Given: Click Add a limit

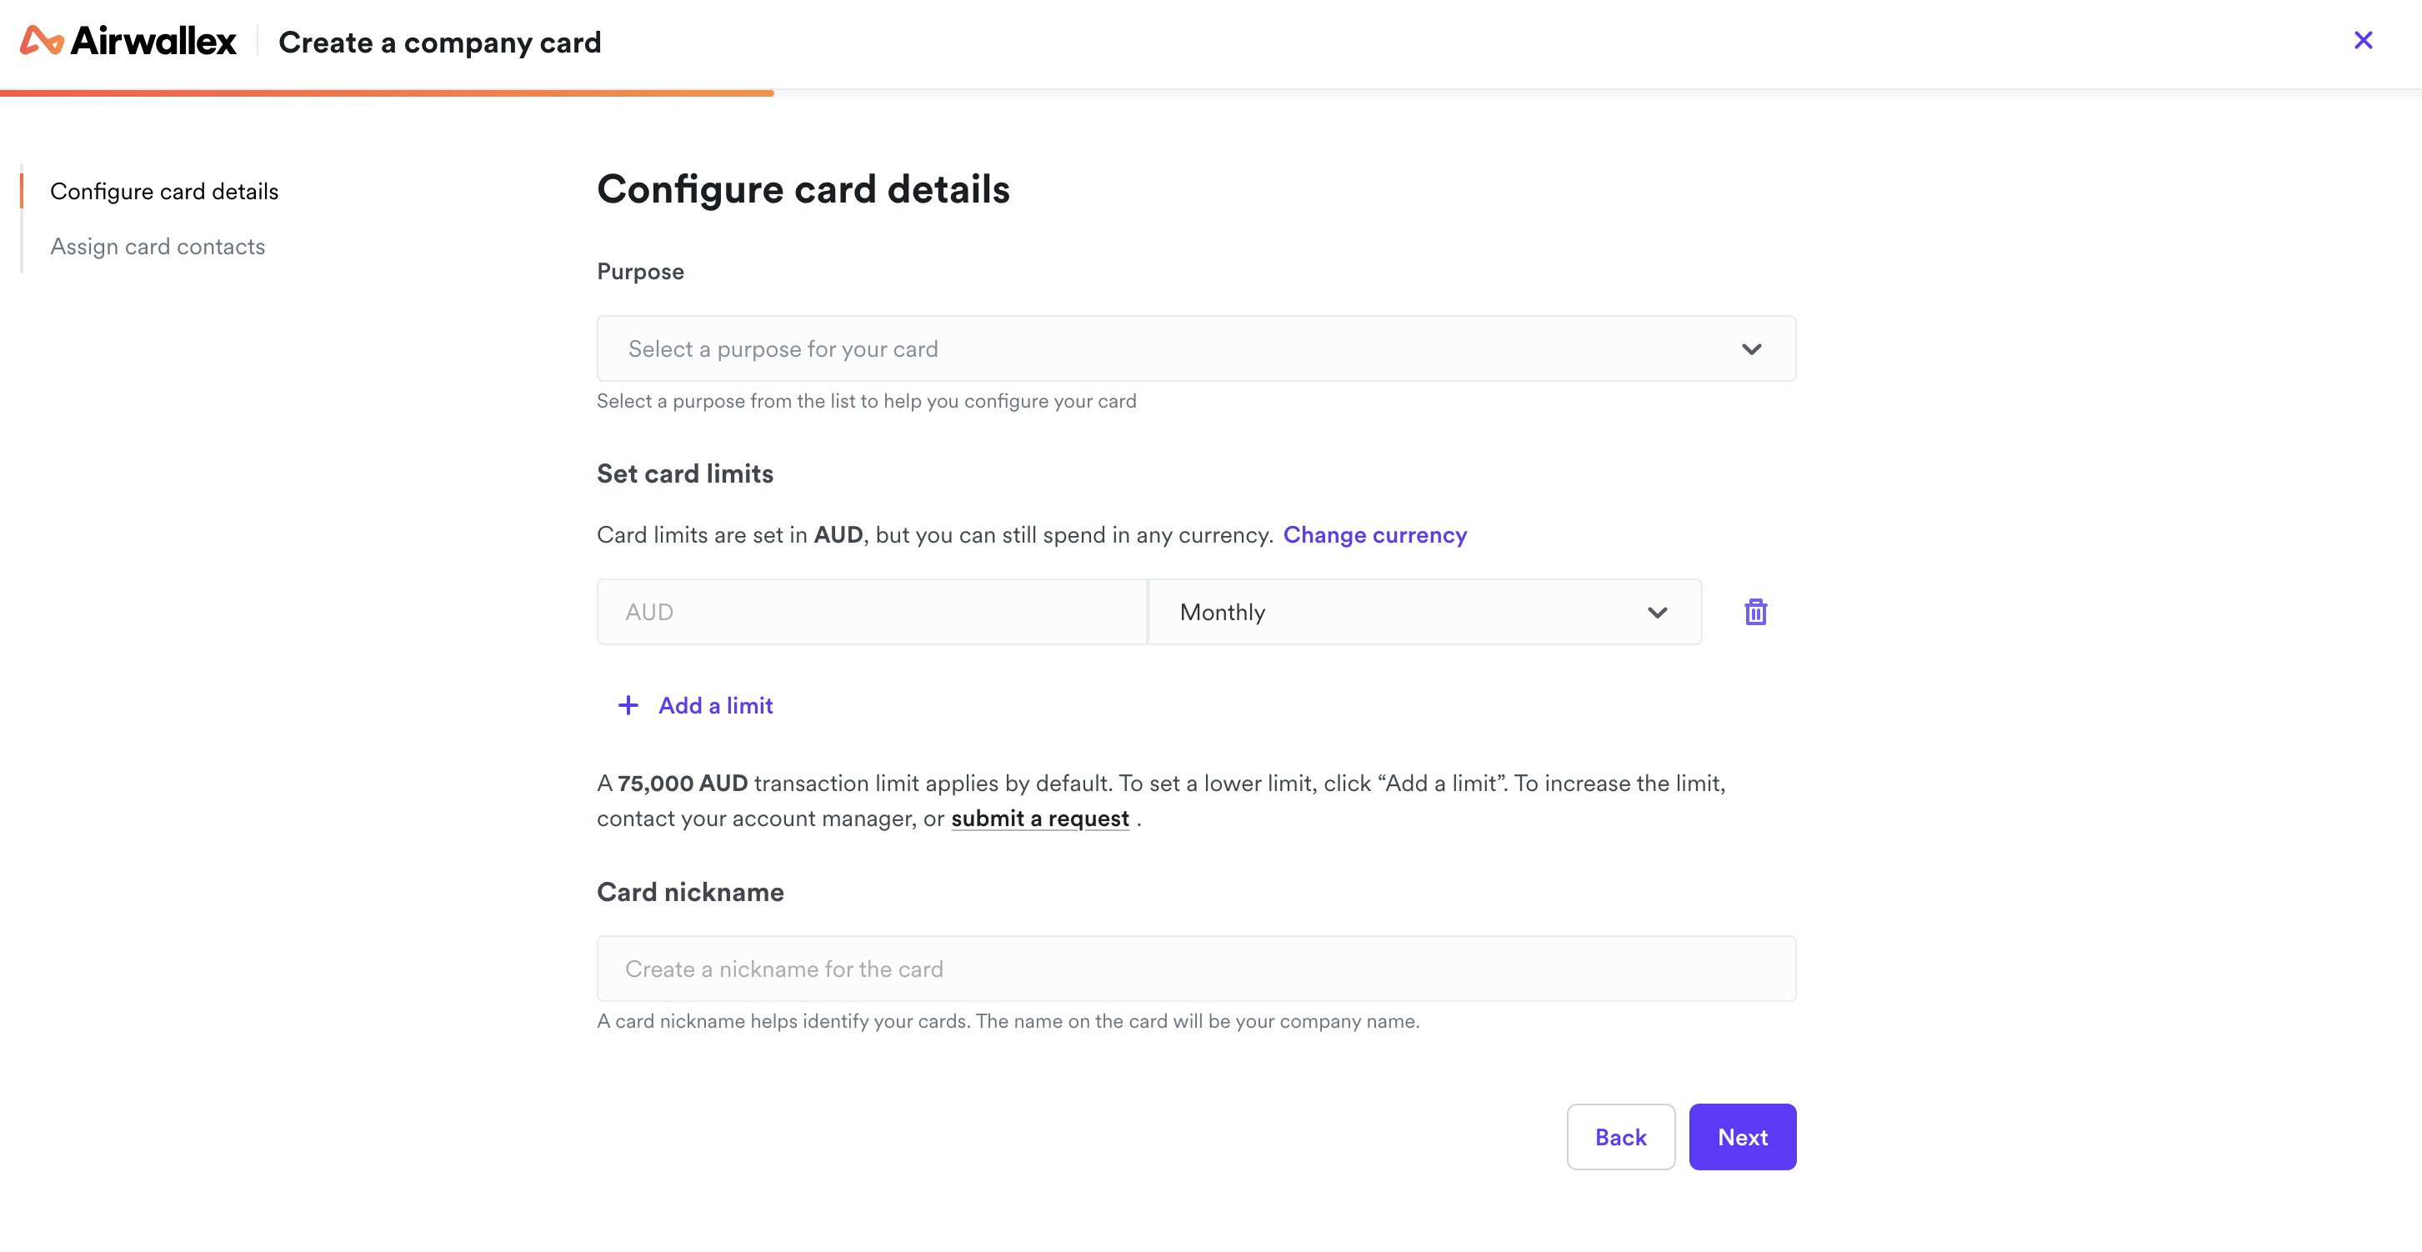Looking at the screenshot, I should (715, 705).
